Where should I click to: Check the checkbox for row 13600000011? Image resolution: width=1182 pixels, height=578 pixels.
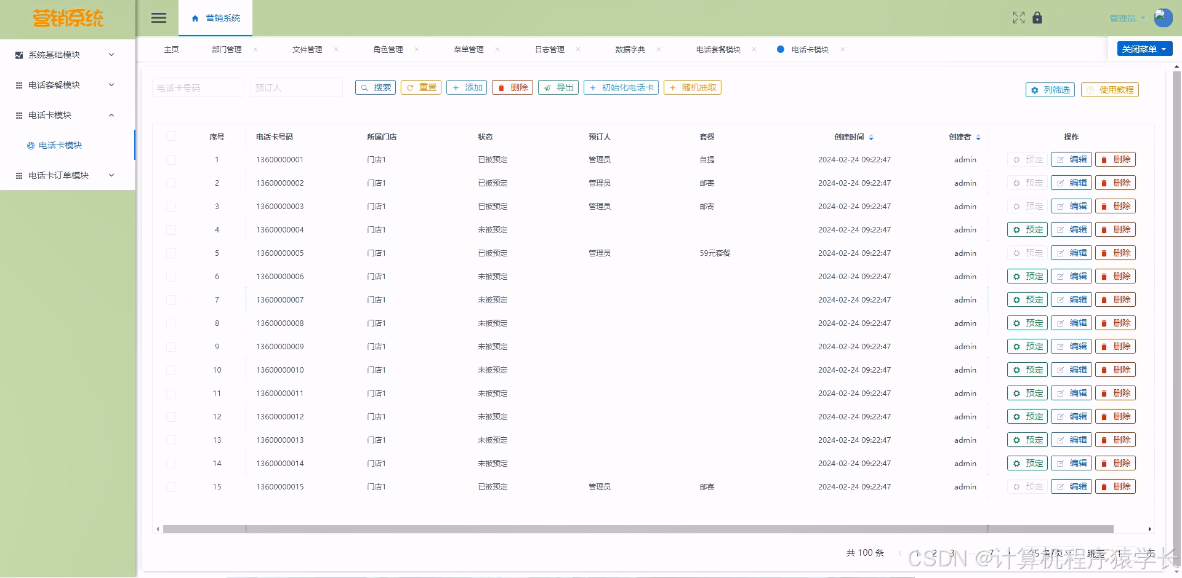[171, 394]
